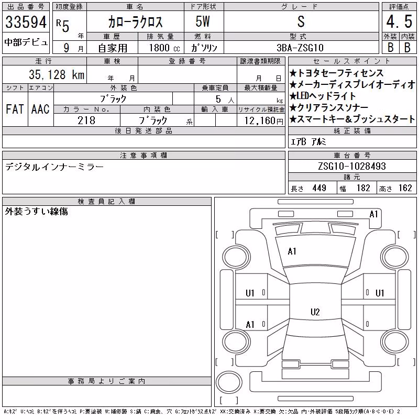The height and width of the screenshot is (419, 419).
Task: Click the chassis number ZSG10-1028493
Action: pyautogui.click(x=352, y=166)
